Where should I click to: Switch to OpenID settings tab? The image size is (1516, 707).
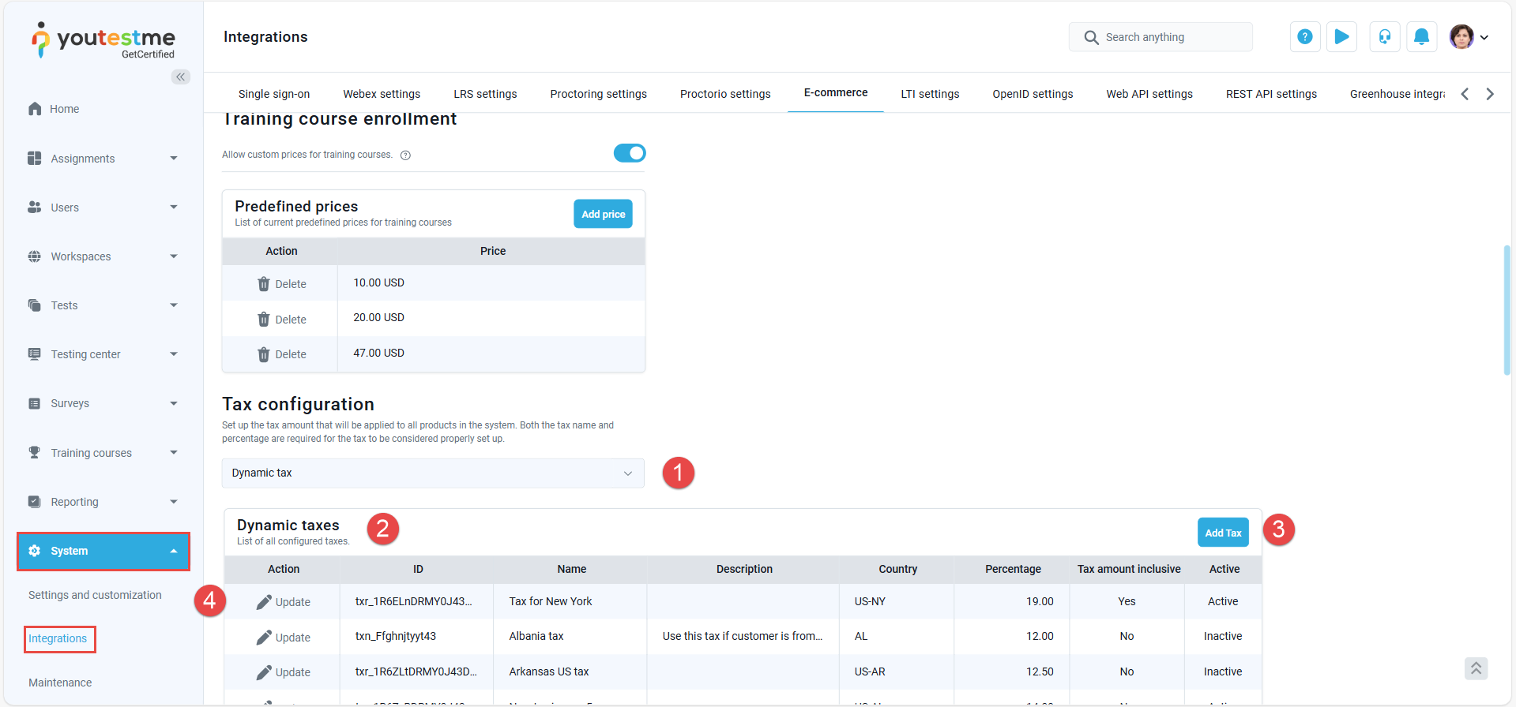click(x=1033, y=94)
